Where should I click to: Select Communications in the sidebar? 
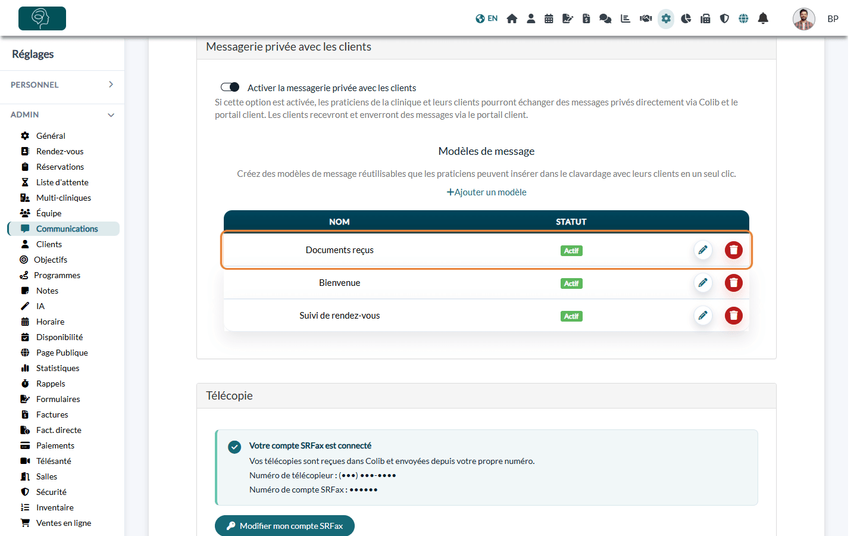tap(64, 229)
